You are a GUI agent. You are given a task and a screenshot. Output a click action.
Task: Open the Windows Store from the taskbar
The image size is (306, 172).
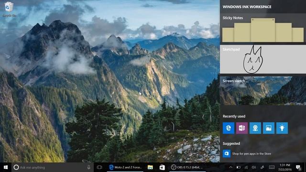click(x=162, y=167)
